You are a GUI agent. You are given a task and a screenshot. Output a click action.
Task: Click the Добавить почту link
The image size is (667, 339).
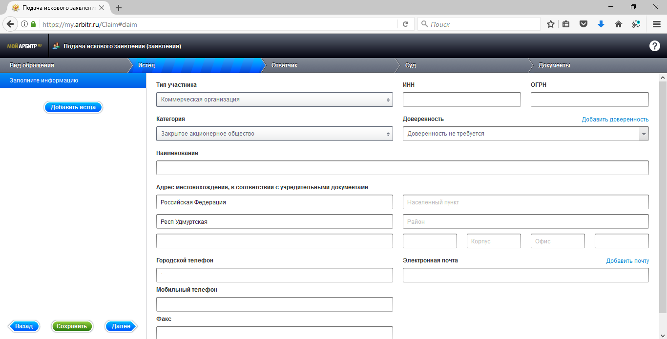click(627, 261)
